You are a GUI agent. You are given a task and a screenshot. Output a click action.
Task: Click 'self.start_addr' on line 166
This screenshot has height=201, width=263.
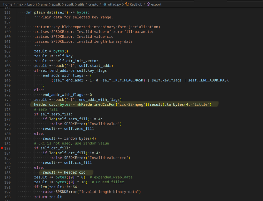tap(95, 66)
